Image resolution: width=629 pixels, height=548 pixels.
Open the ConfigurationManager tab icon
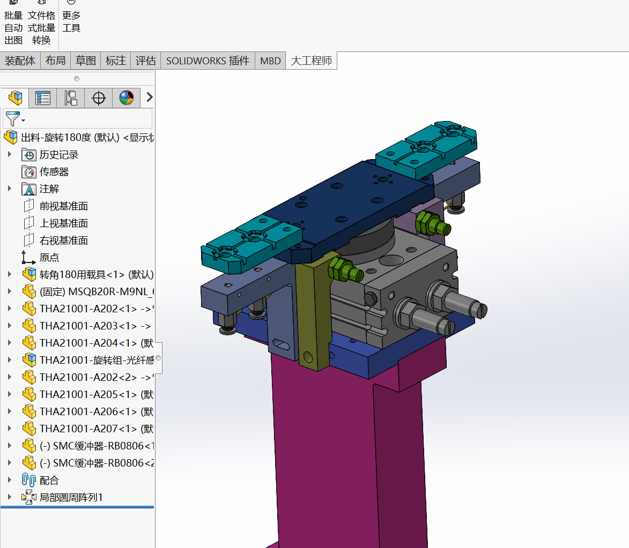click(x=71, y=98)
